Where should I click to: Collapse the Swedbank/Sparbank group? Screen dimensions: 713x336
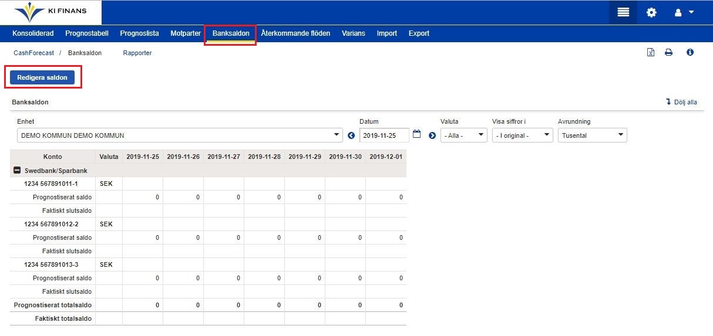click(17, 171)
